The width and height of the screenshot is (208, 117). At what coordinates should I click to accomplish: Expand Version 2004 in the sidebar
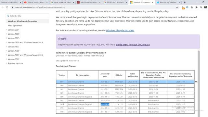14,30
